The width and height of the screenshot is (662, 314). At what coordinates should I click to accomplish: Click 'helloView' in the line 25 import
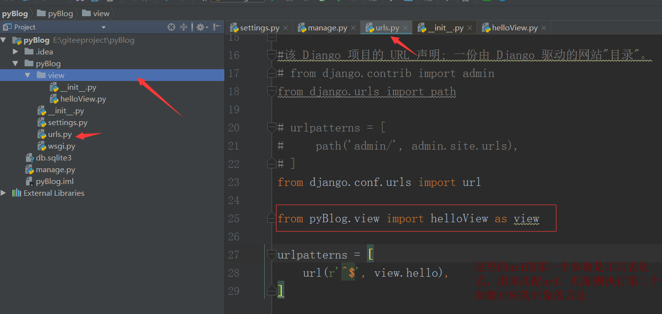pyautogui.click(x=459, y=218)
